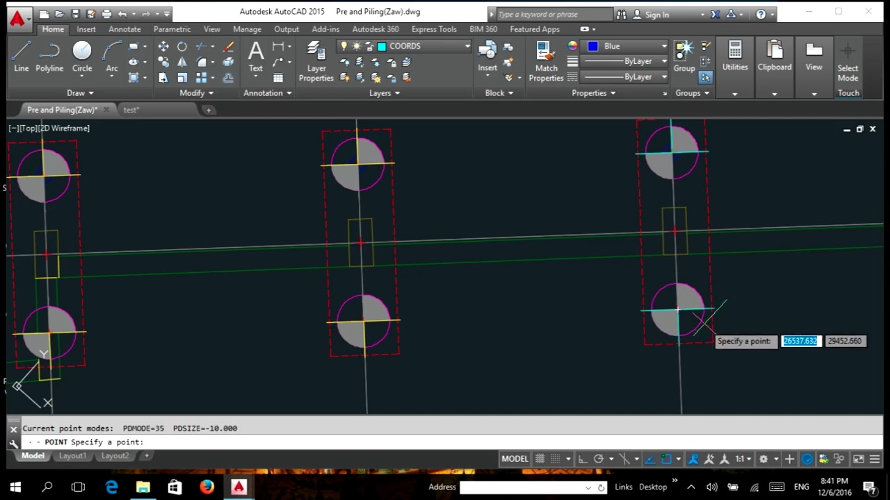Switch to the Insert ribbon tab
The height and width of the screenshot is (500, 890).
point(86,29)
